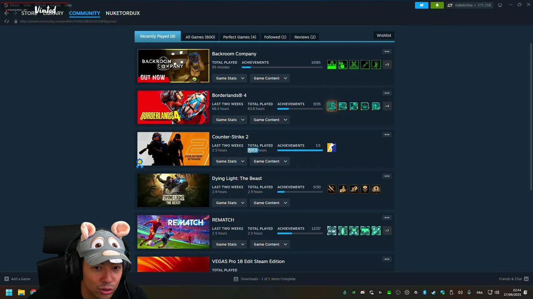Open the Borderlands 4 title link
The height and width of the screenshot is (299, 533).
coord(229,95)
